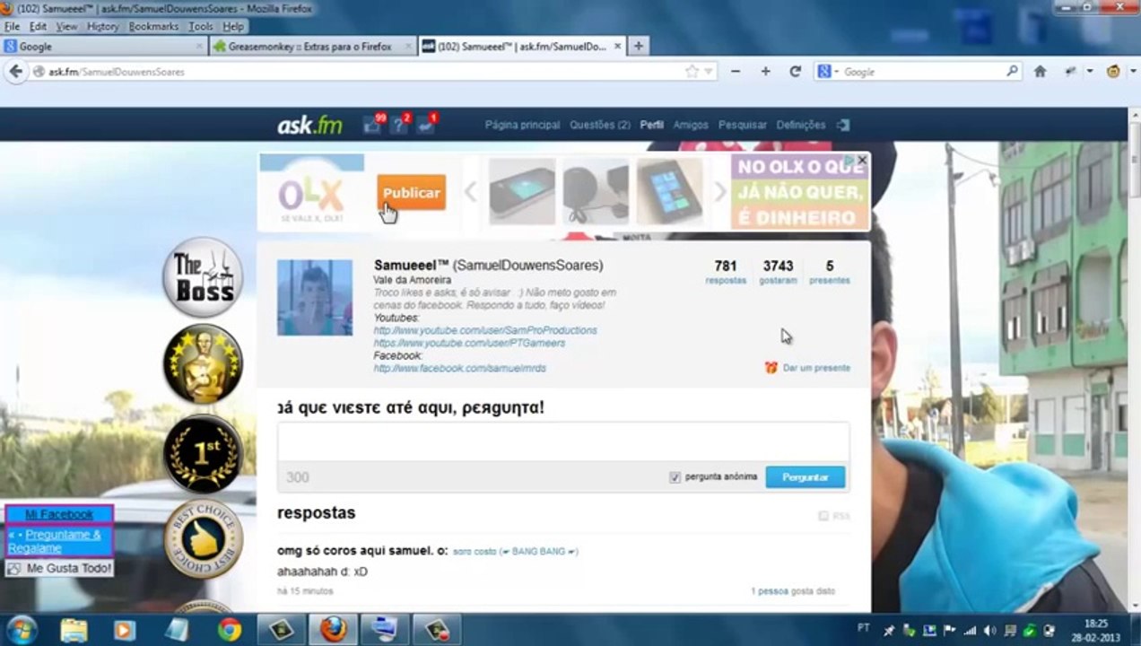Click the Mi Facebook link
The image size is (1141, 646).
(x=59, y=514)
